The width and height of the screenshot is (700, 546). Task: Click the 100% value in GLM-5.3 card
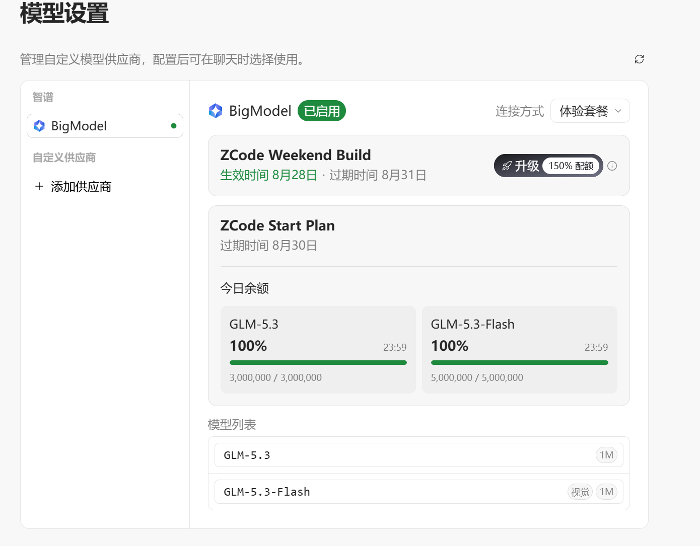pyautogui.click(x=248, y=346)
